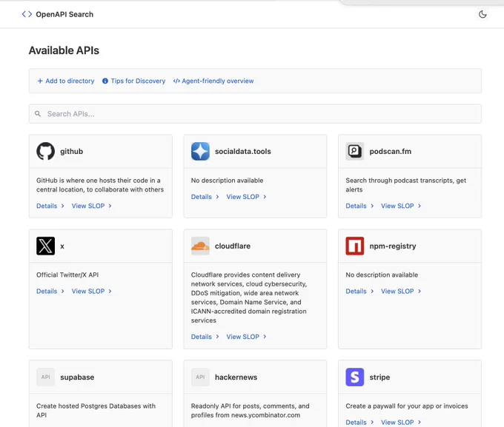View SLOP for stripe
The image size is (504, 427).
pos(401,422)
